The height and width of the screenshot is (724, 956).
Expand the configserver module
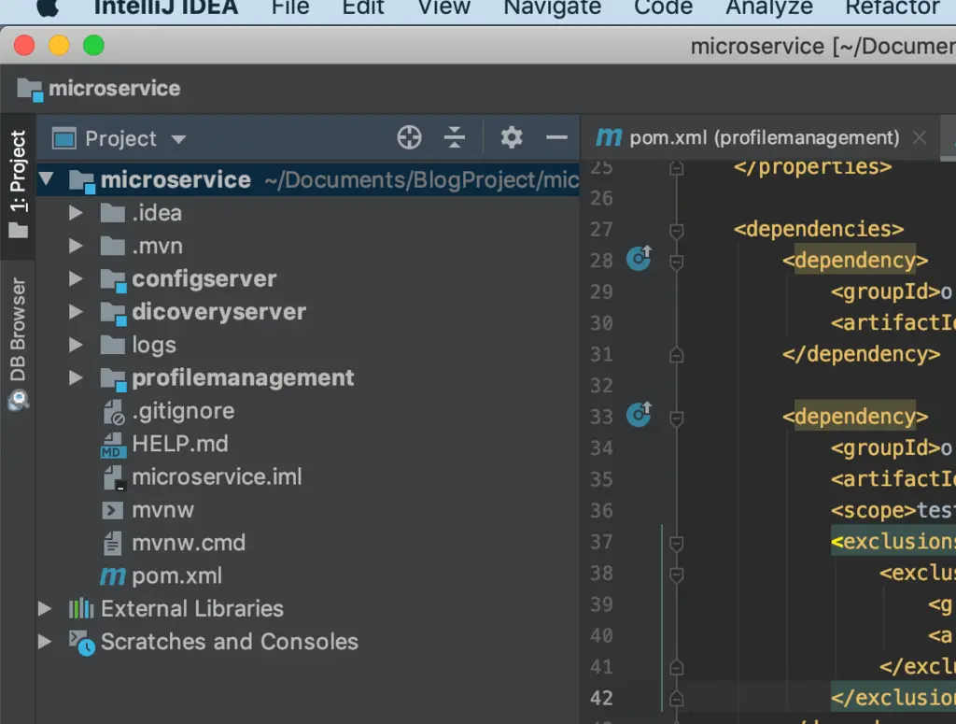coord(76,278)
